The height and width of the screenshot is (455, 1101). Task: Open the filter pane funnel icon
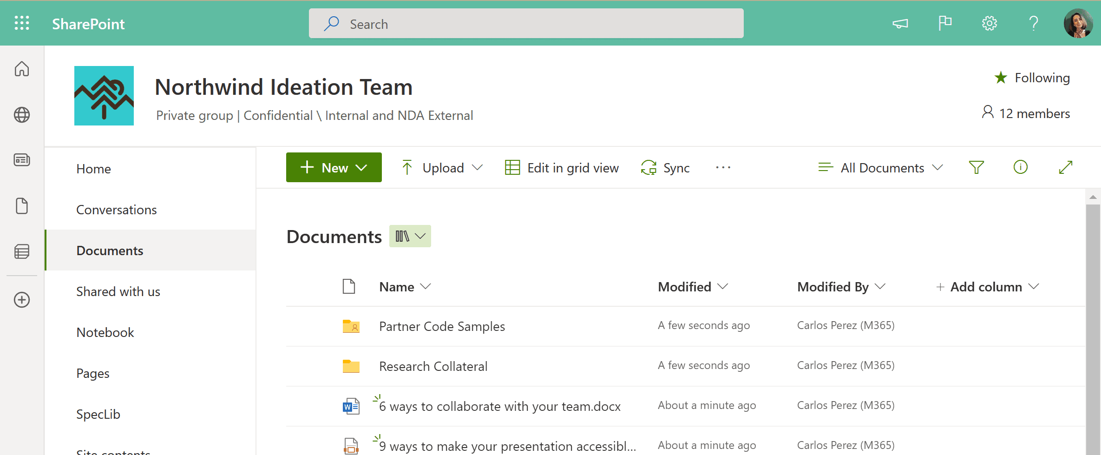point(976,167)
